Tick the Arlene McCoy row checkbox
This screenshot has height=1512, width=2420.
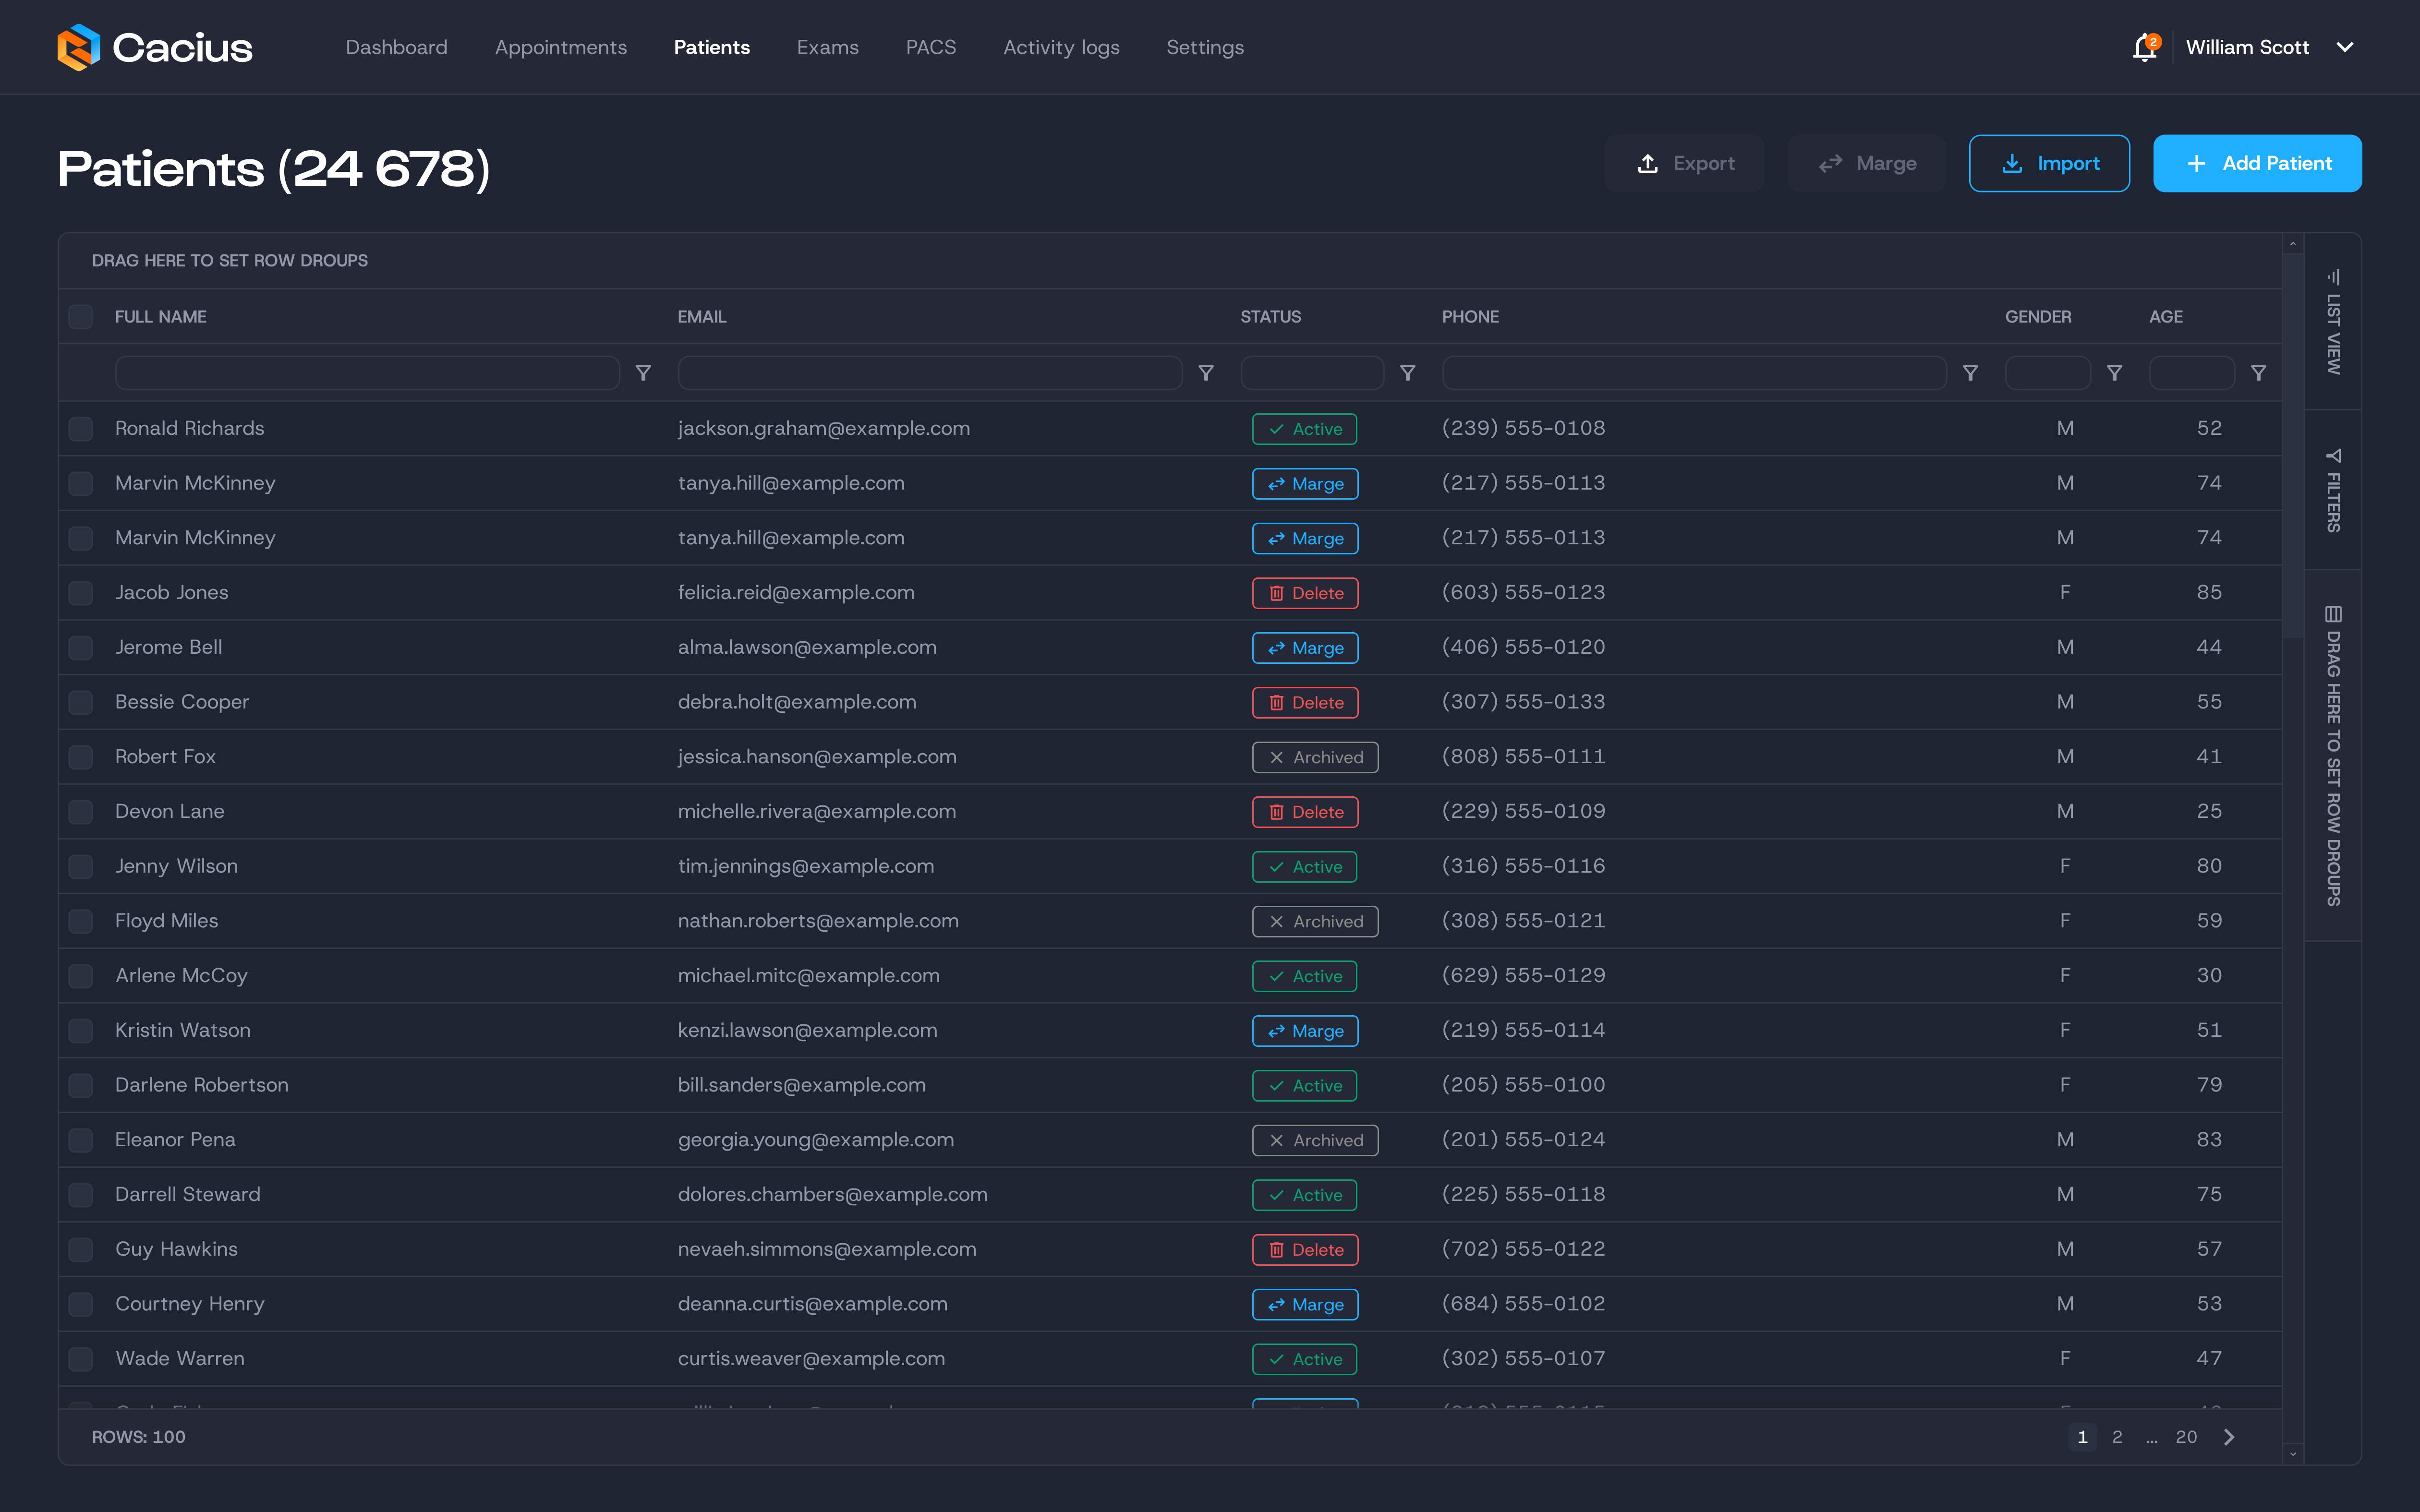pyautogui.click(x=81, y=976)
